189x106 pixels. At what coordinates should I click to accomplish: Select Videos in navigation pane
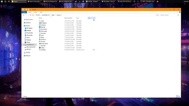point(27,42)
